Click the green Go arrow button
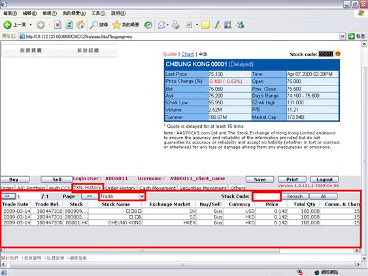This screenshot has height=276, width=368. tap(352, 37)
